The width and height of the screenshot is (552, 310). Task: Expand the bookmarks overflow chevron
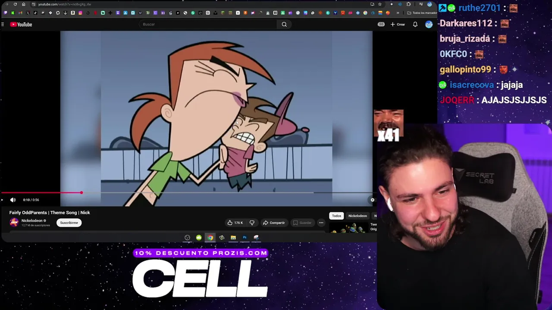(398, 13)
